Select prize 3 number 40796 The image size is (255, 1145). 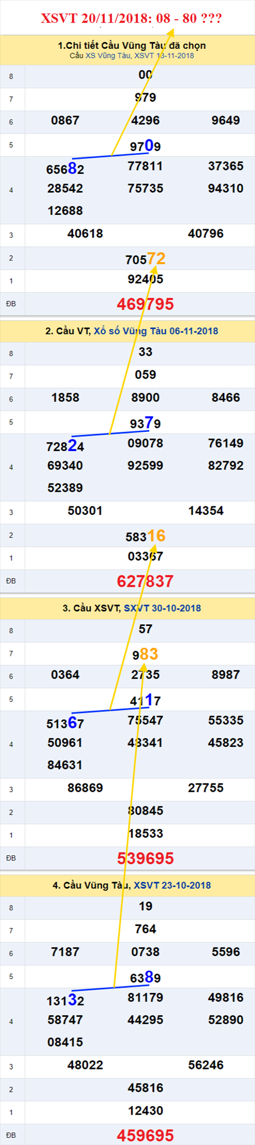[x=206, y=233]
